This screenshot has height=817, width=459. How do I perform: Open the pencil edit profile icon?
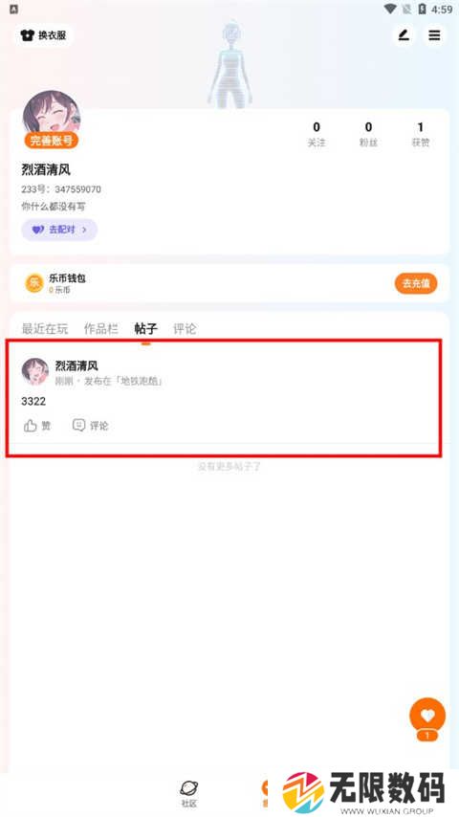pos(404,35)
